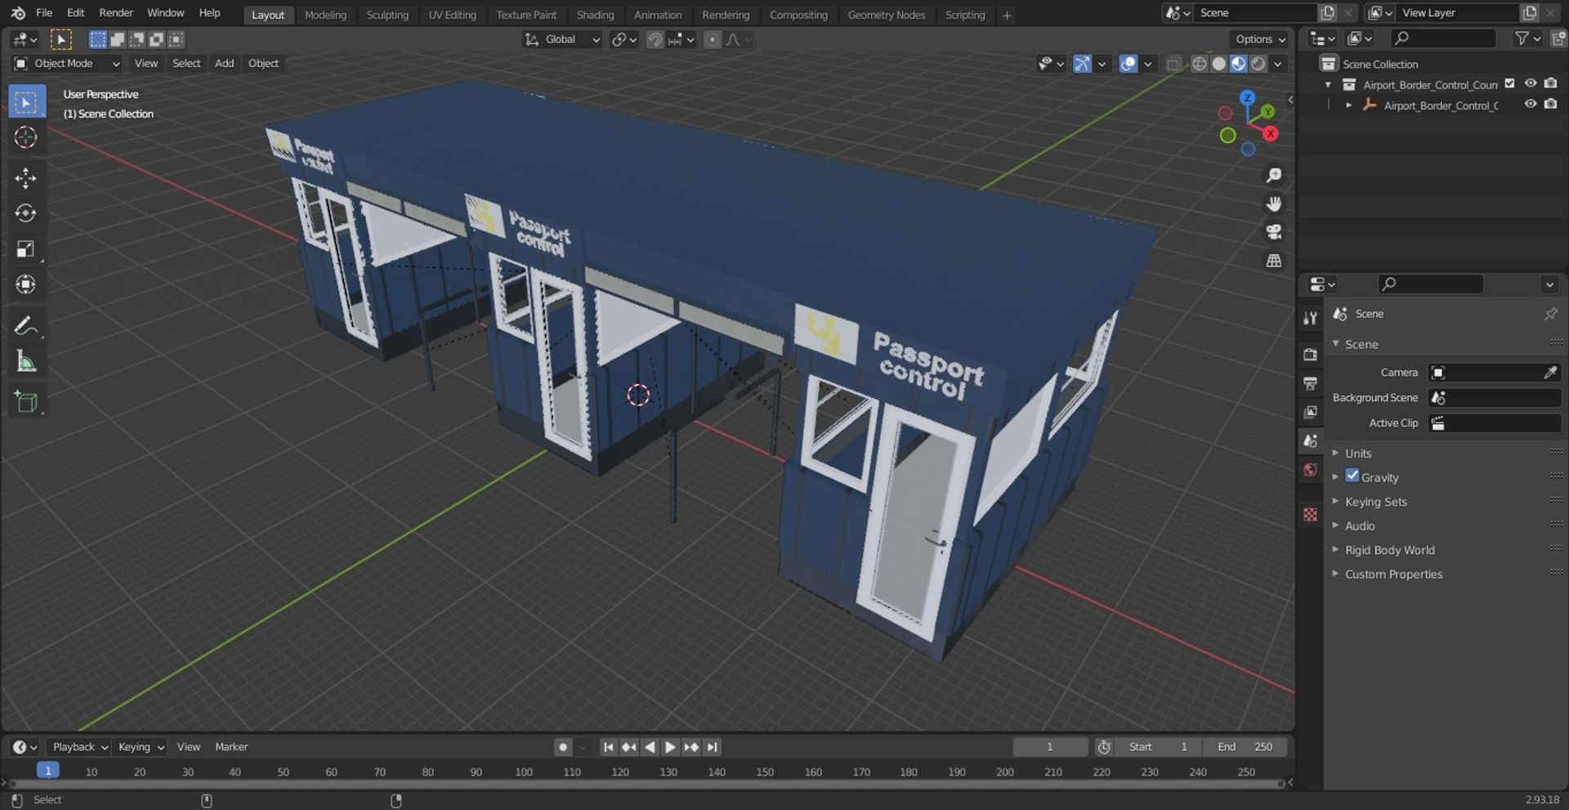Open the Keying dropdown
Screen dimensions: 1569x810
[141, 747]
